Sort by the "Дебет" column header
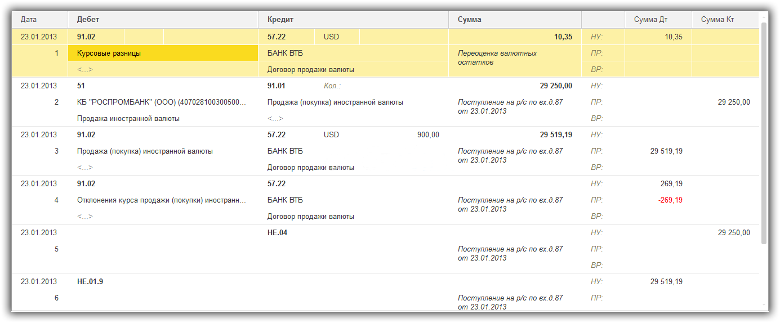Image resolution: width=780 pixels, height=323 pixels. pos(88,20)
